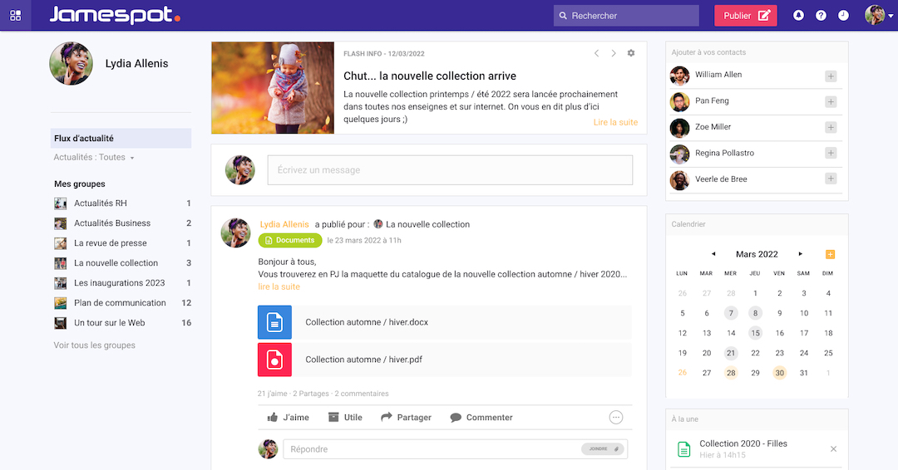Go to next month in calendar
898x470 pixels.
pos(800,254)
